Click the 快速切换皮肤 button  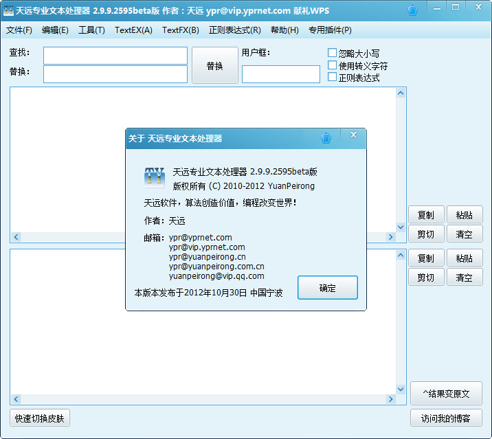tap(40, 418)
